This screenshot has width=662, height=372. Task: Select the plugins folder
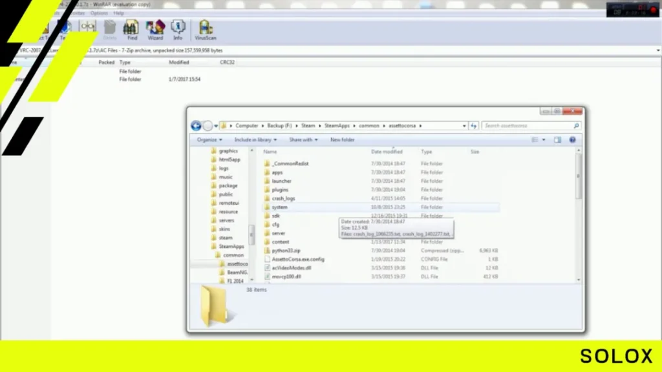pos(280,190)
